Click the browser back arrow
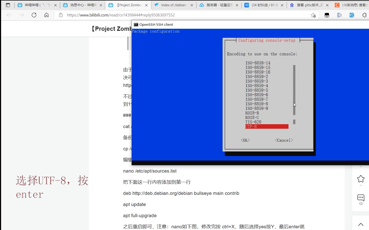The height and width of the screenshot is (230, 369). 9,15
